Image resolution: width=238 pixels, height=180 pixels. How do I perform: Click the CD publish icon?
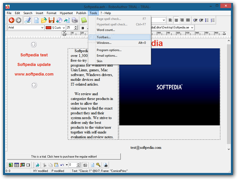click(x=59, y=20)
